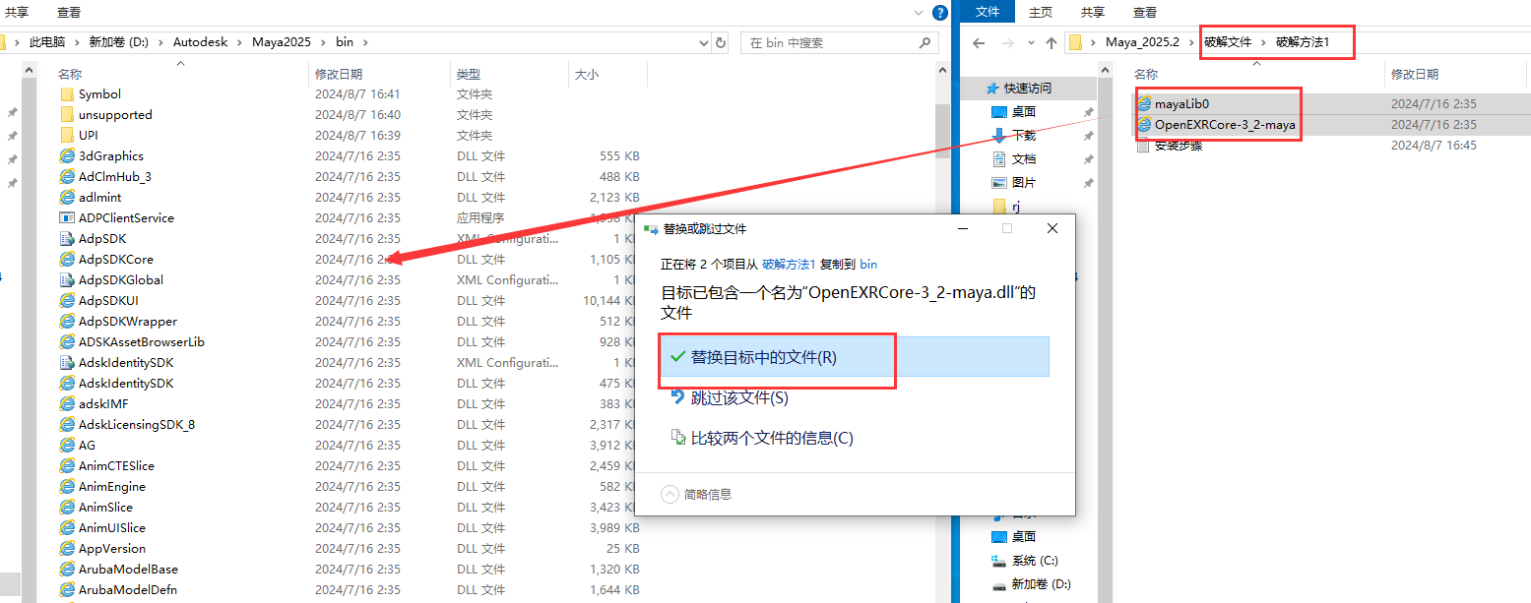Click the refresh icon in address bar
Viewport: 1531px width, 603px height.
721,41
